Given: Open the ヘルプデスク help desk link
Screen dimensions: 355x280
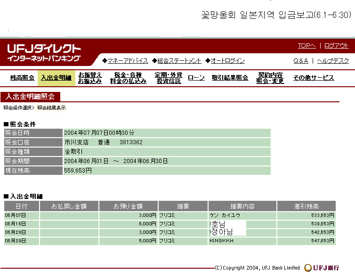Looking at the screenshot, I should (x=333, y=61).
